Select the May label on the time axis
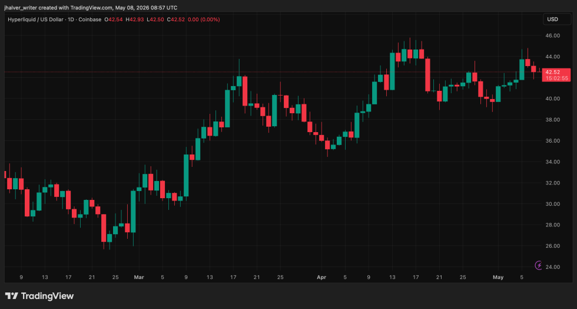This screenshot has height=309, width=577. click(x=498, y=277)
